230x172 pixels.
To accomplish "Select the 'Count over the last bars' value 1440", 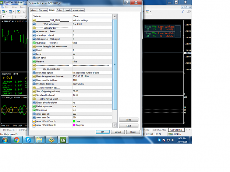I will (92, 80).
